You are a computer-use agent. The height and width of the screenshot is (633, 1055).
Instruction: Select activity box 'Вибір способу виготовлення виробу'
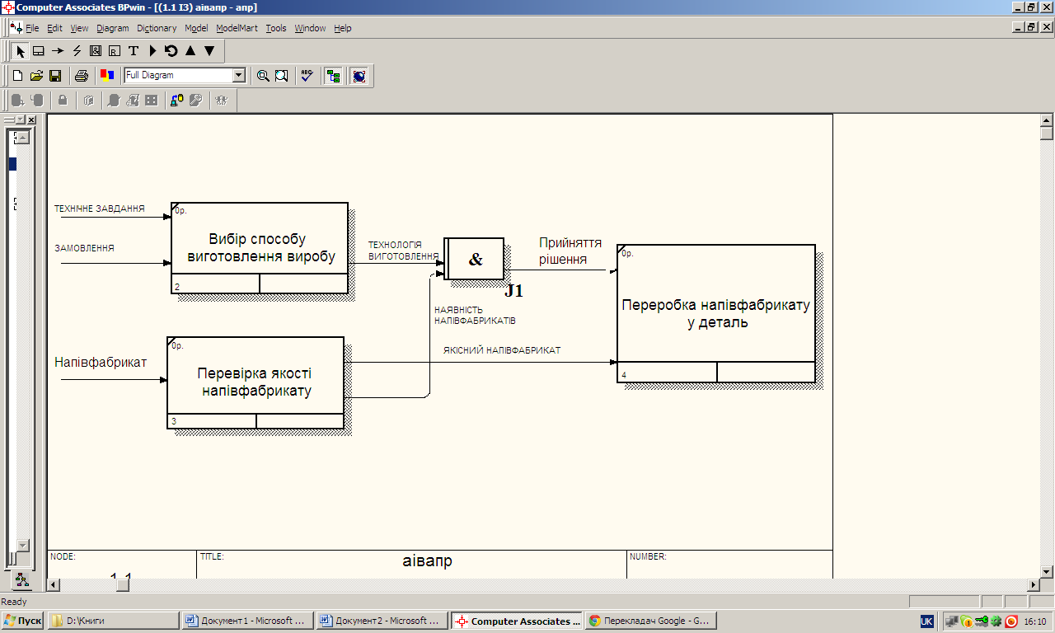260,248
